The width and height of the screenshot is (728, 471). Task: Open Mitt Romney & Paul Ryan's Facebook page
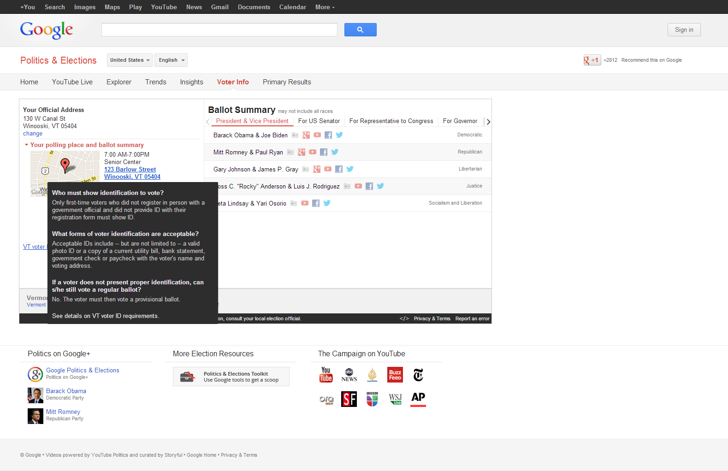click(324, 152)
